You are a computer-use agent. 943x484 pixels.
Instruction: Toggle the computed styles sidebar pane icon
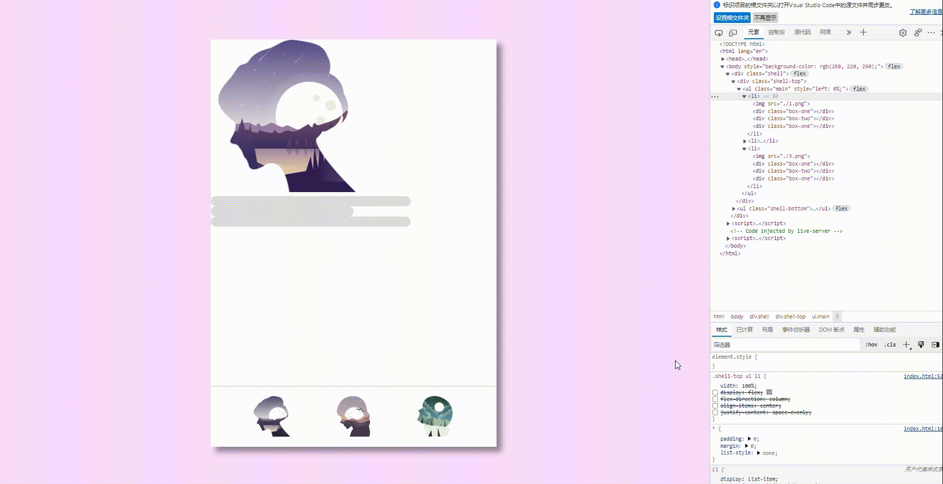935,345
